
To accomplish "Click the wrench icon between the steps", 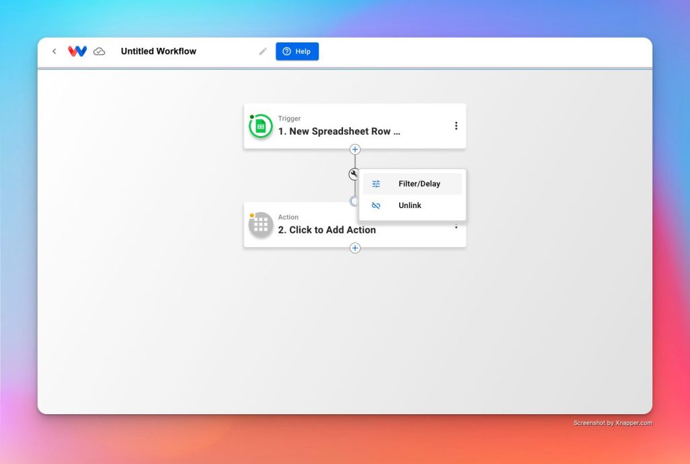I will point(354,174).
